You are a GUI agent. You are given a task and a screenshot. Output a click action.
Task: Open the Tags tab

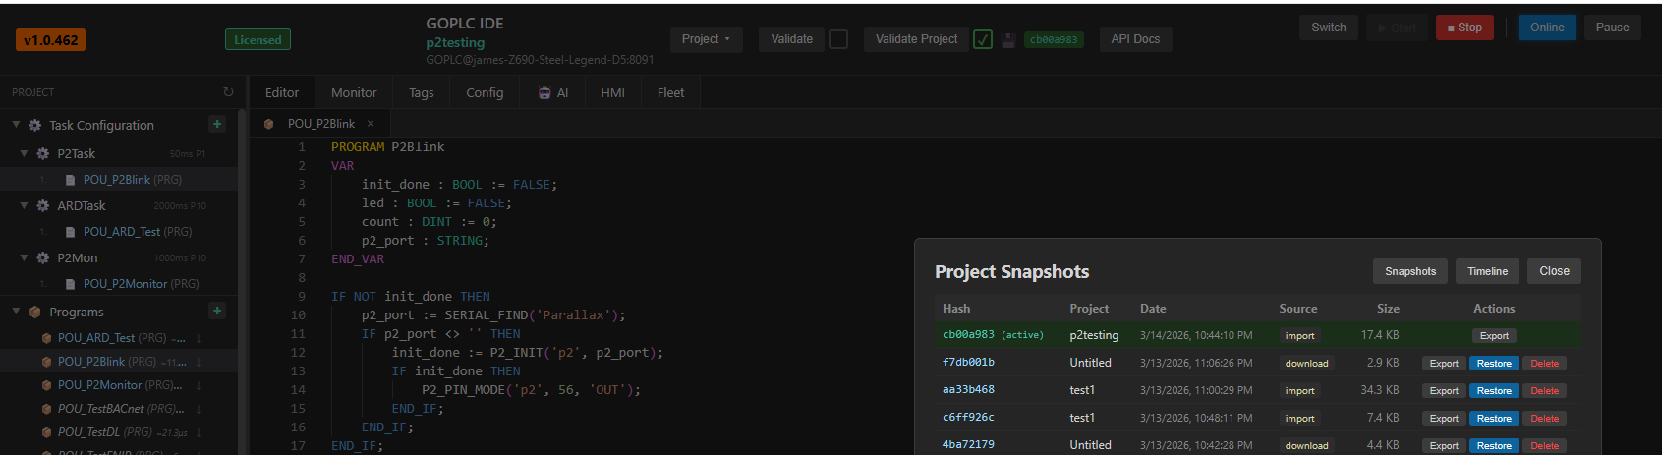pos(422,92)
